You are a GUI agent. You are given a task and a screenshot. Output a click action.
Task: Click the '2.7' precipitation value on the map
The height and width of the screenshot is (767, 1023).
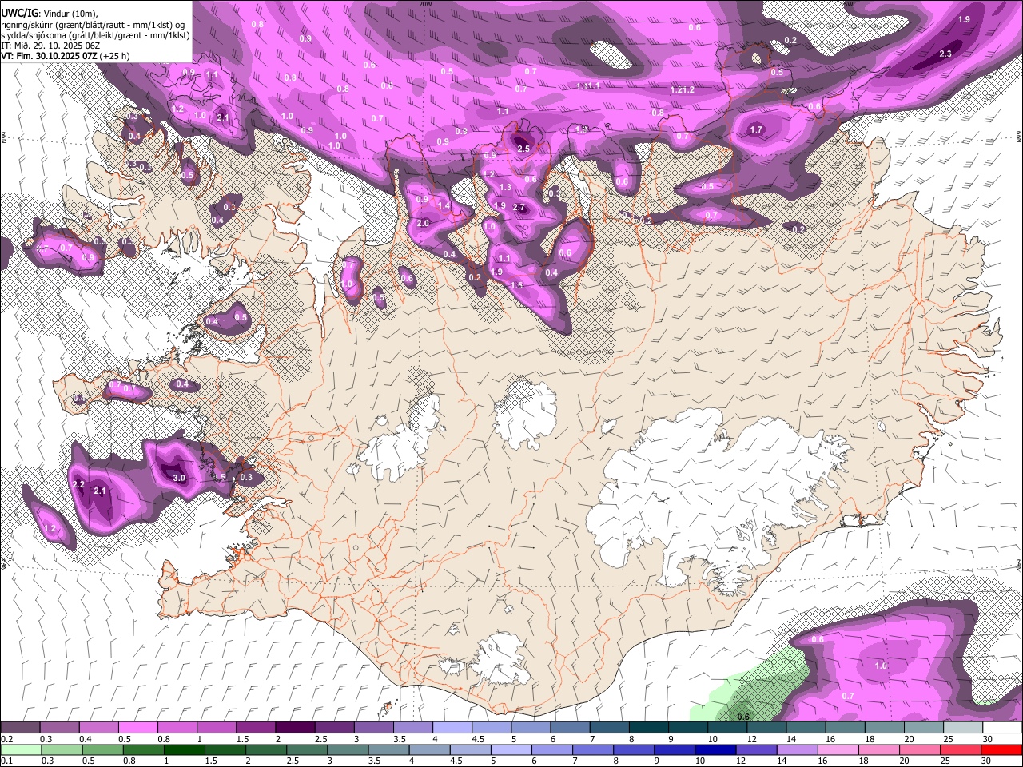pos(519,208)
